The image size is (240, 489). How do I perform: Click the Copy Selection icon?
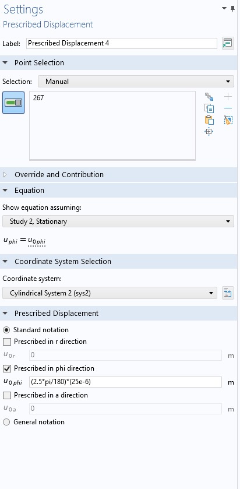coord(209,108)
